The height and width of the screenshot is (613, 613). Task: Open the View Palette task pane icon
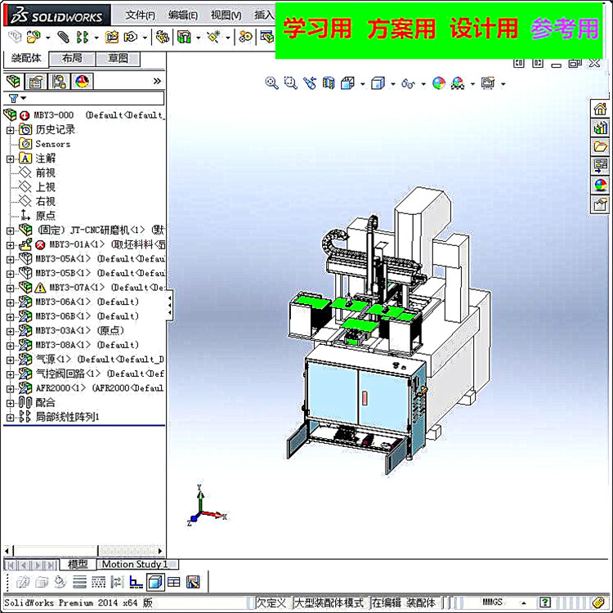point(600,166)
